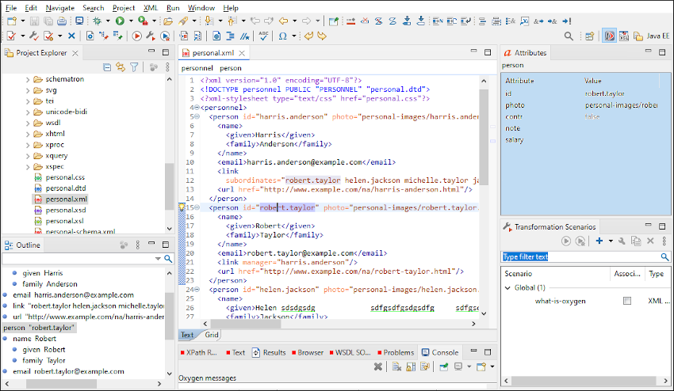
Task: Click Link with Editor in Project Explorer
Action: tap(121, 67)
